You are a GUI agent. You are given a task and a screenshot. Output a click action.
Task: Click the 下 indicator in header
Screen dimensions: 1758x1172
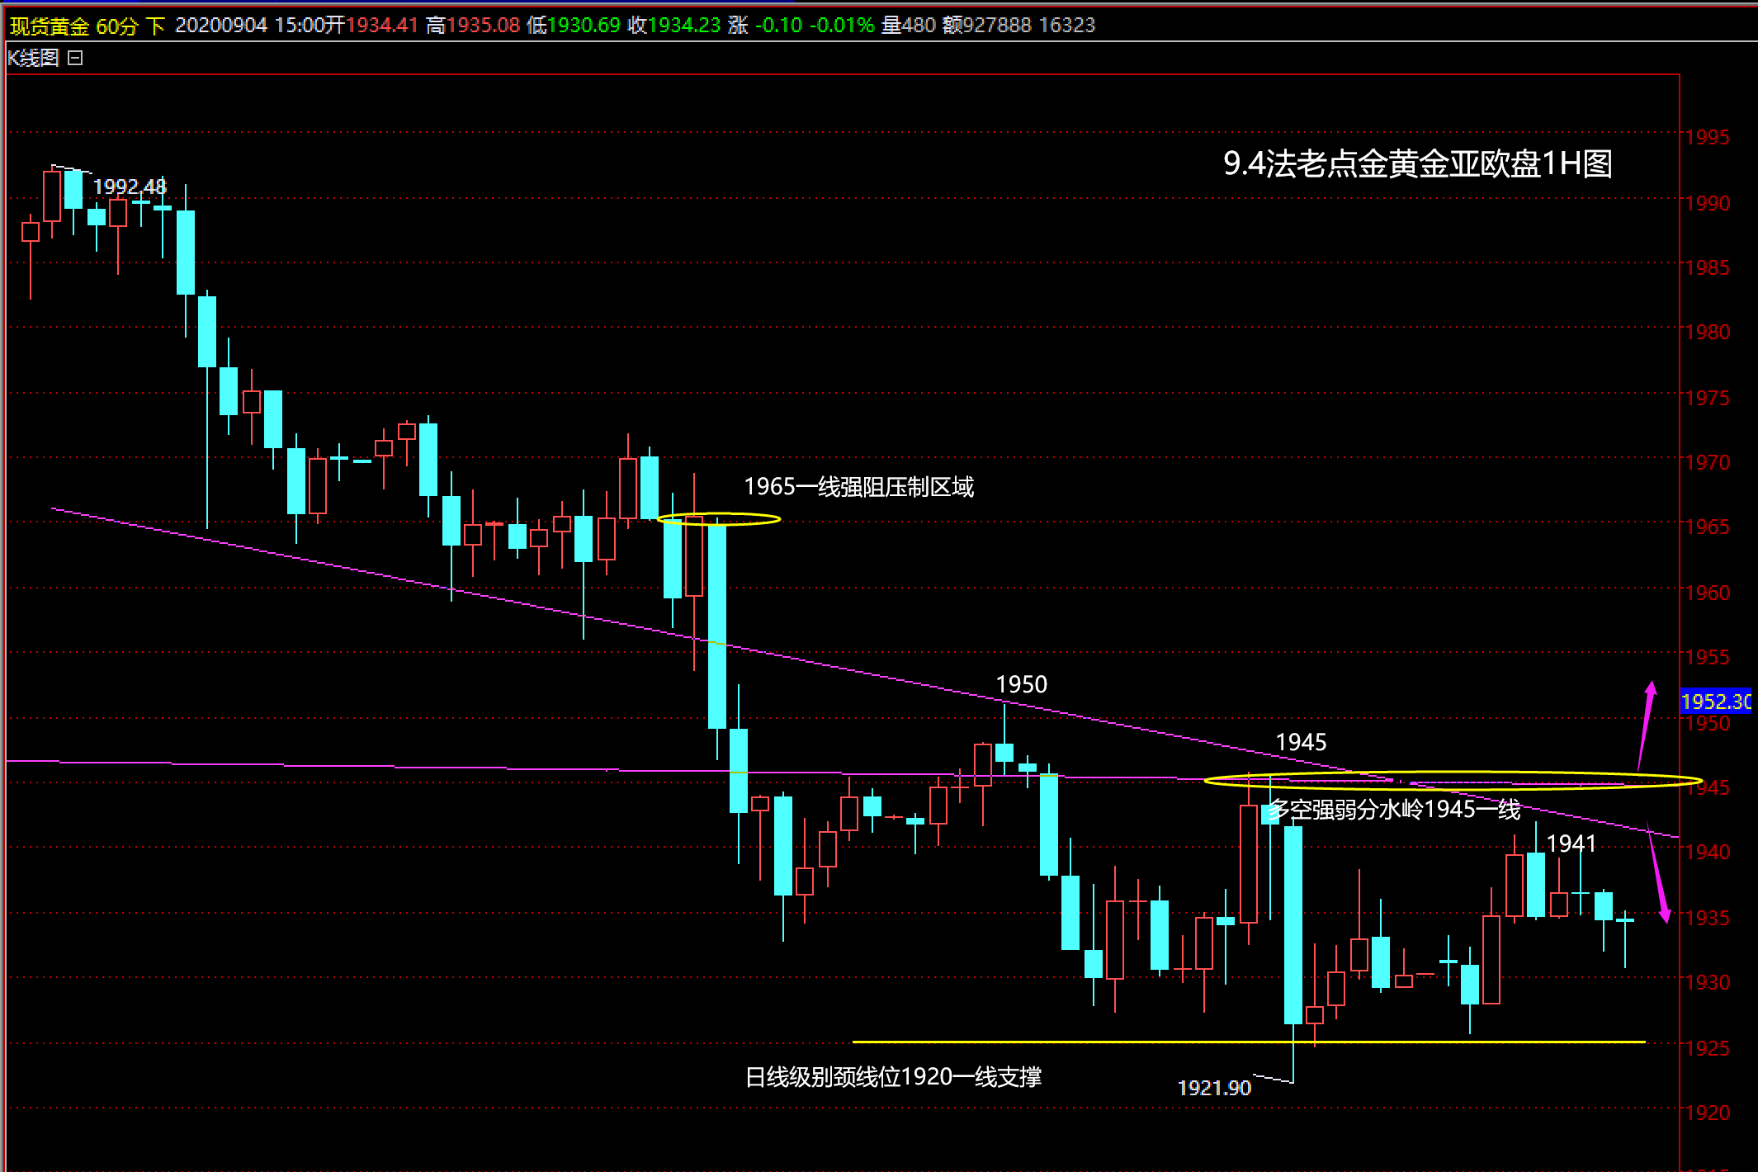[x=155, y=26]
